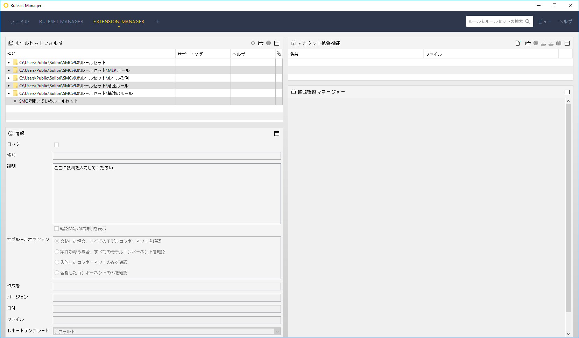579x338 pixels.
Task: Maximize the 拡張機能マネージャー panel
Action: 567,92
